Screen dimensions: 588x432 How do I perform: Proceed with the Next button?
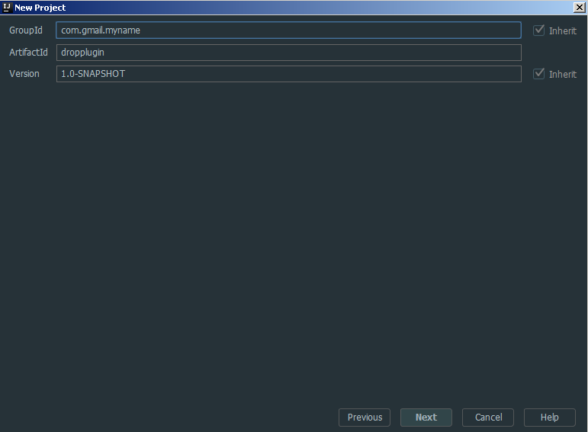pyautogui.click(x=426, y=418)
